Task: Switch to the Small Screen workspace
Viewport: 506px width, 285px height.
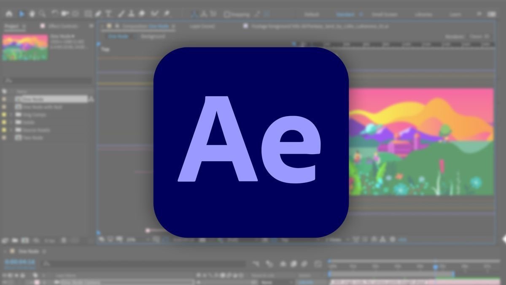Action: click(x=385, y=14)
